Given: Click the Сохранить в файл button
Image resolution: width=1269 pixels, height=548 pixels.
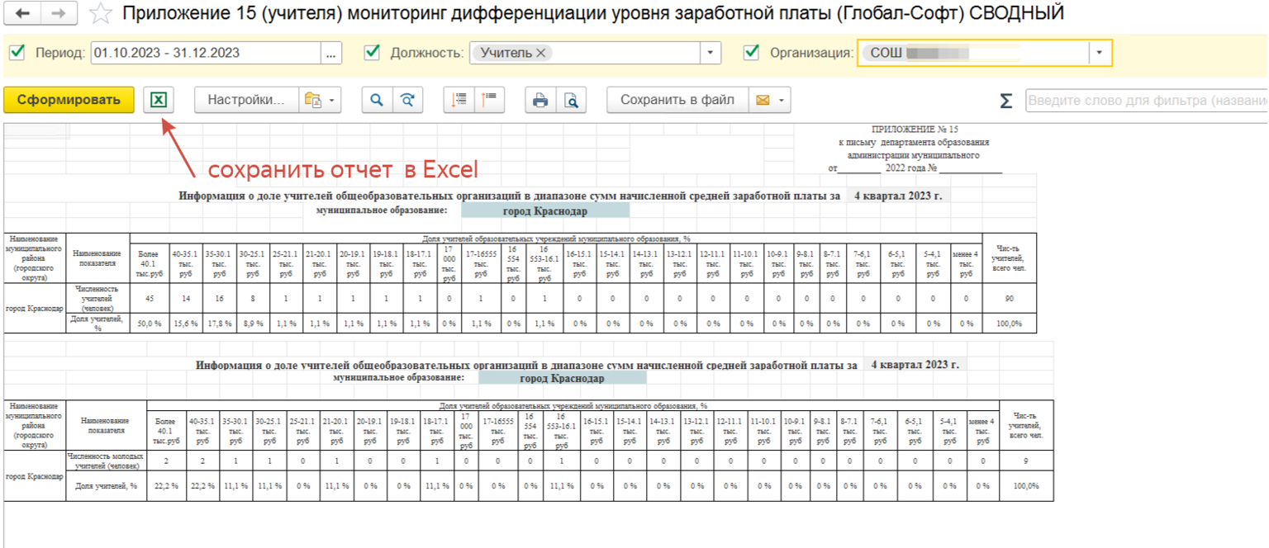Looking at the screenshot, I should point(677,100).
